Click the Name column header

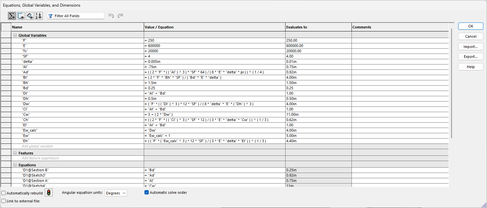click(x=77, y=27)
